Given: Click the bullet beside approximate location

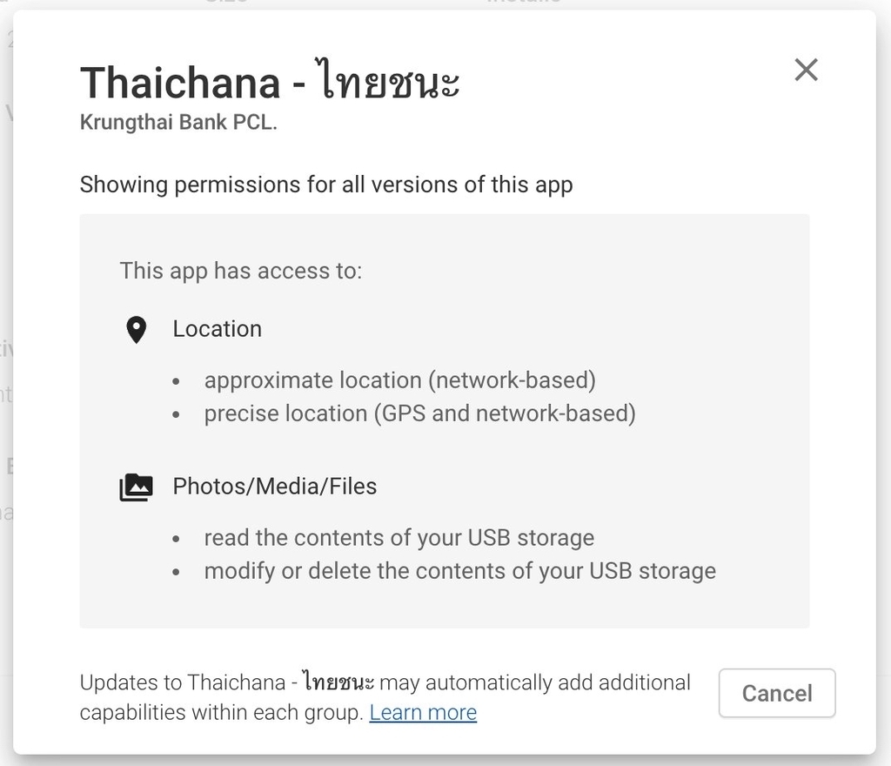Looking at the screenshot, I should 177,382.
